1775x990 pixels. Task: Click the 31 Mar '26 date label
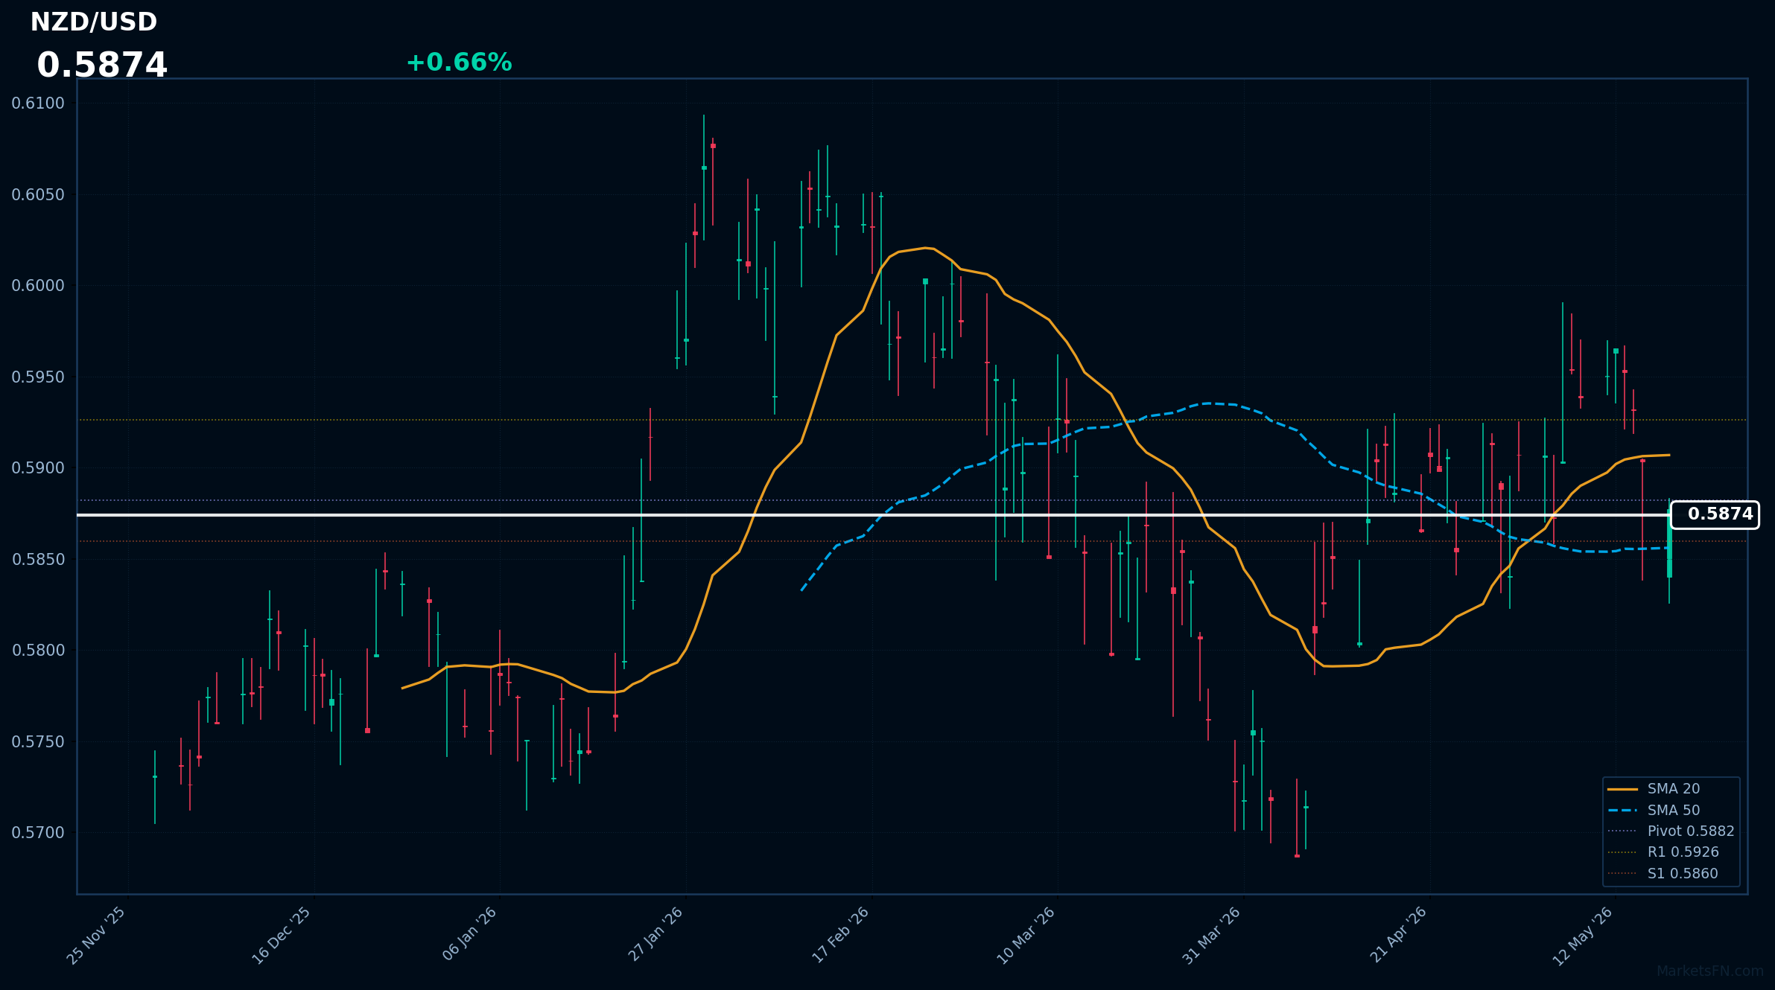[x=1212, y=936]
